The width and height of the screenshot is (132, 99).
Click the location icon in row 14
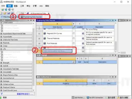(x=83, y=48)
